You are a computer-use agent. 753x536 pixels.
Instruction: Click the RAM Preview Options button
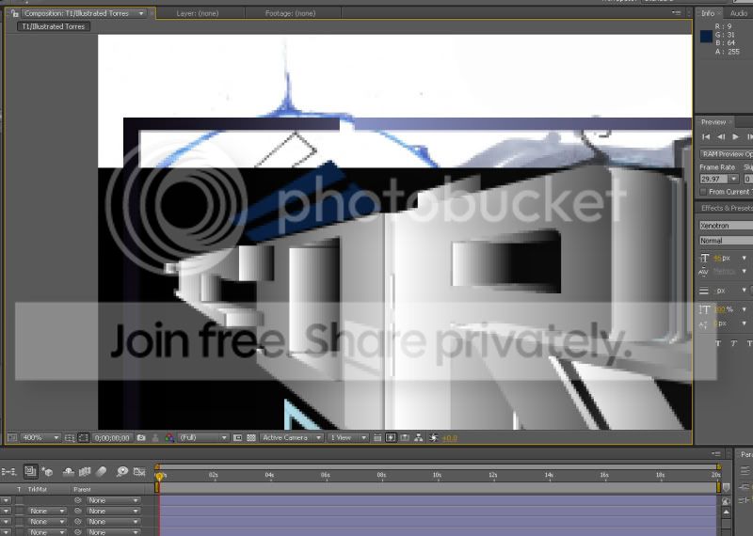point(726,154)
